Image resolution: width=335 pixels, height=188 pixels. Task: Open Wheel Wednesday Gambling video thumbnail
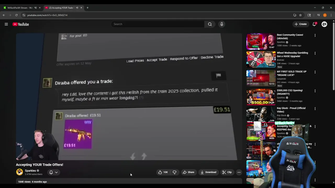(261, 59)
